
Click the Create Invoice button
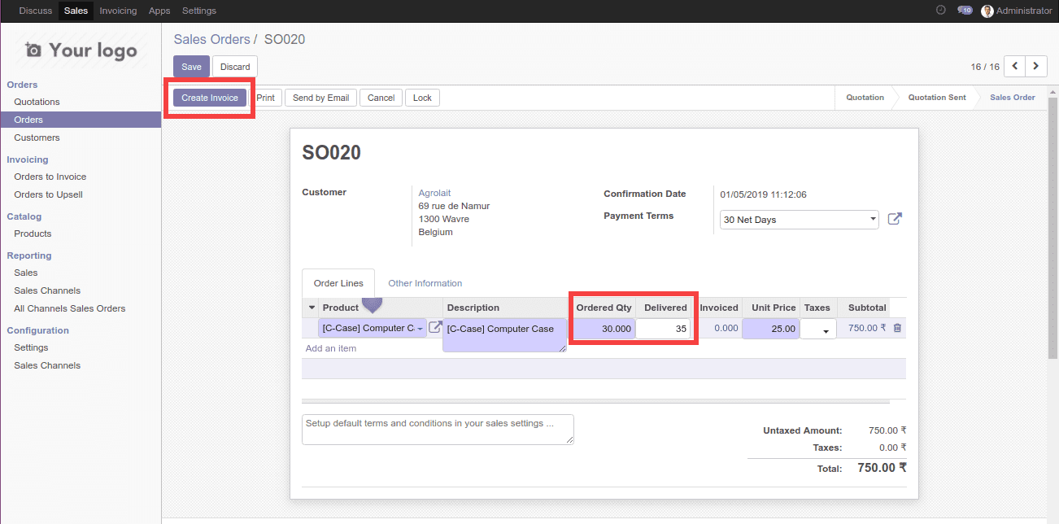click(x=210, y=98)
